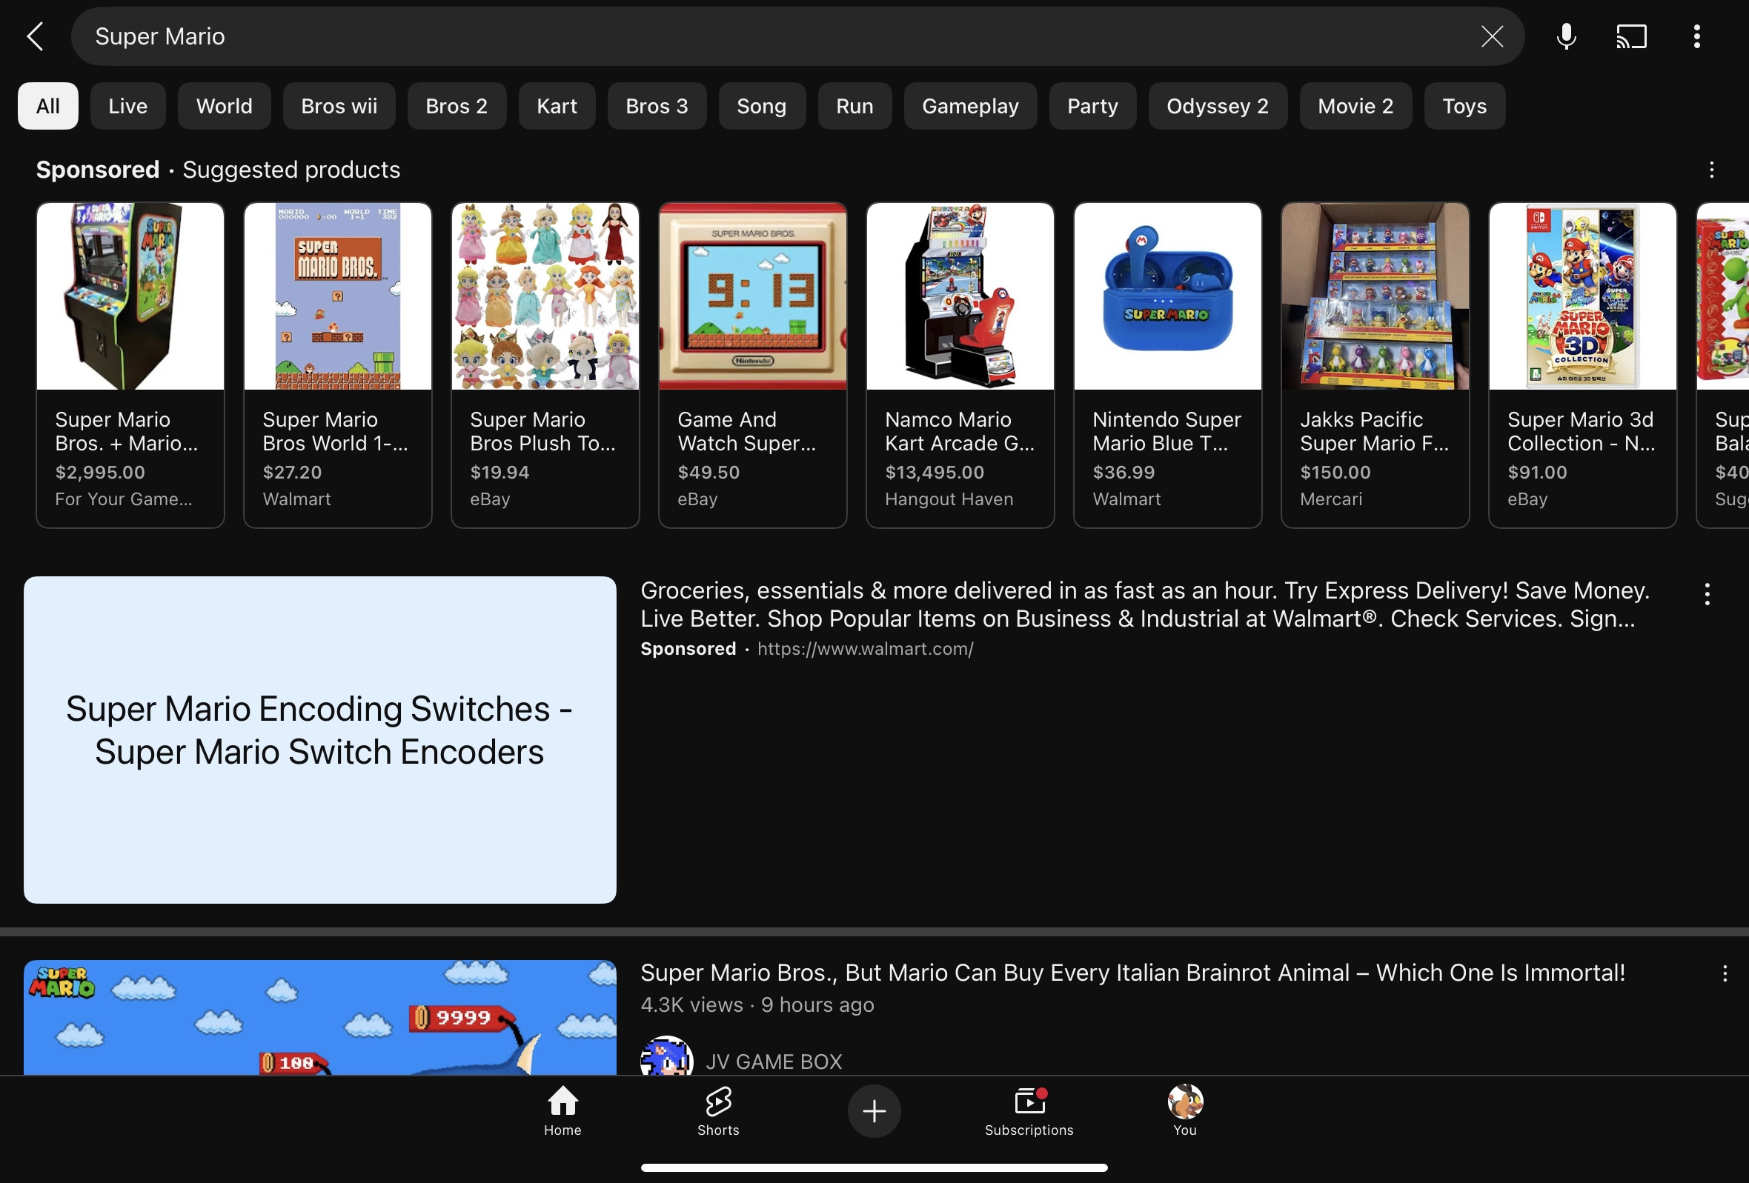Viewport: 1749px width, 1183px height.
Task: Select the Party filter chip
Action: [x=1092, y=106]
